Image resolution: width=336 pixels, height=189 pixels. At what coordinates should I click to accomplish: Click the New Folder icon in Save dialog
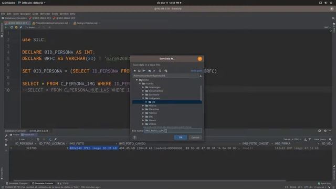[150, 71]
